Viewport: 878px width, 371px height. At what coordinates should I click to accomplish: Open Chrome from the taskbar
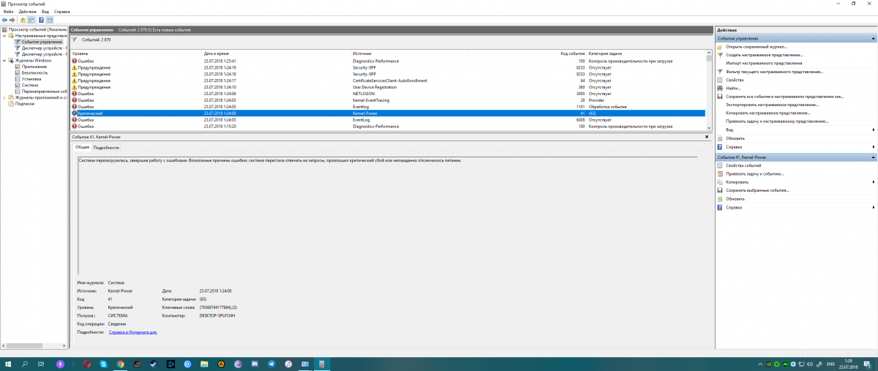pyautogui.click(x=120, y=364)
